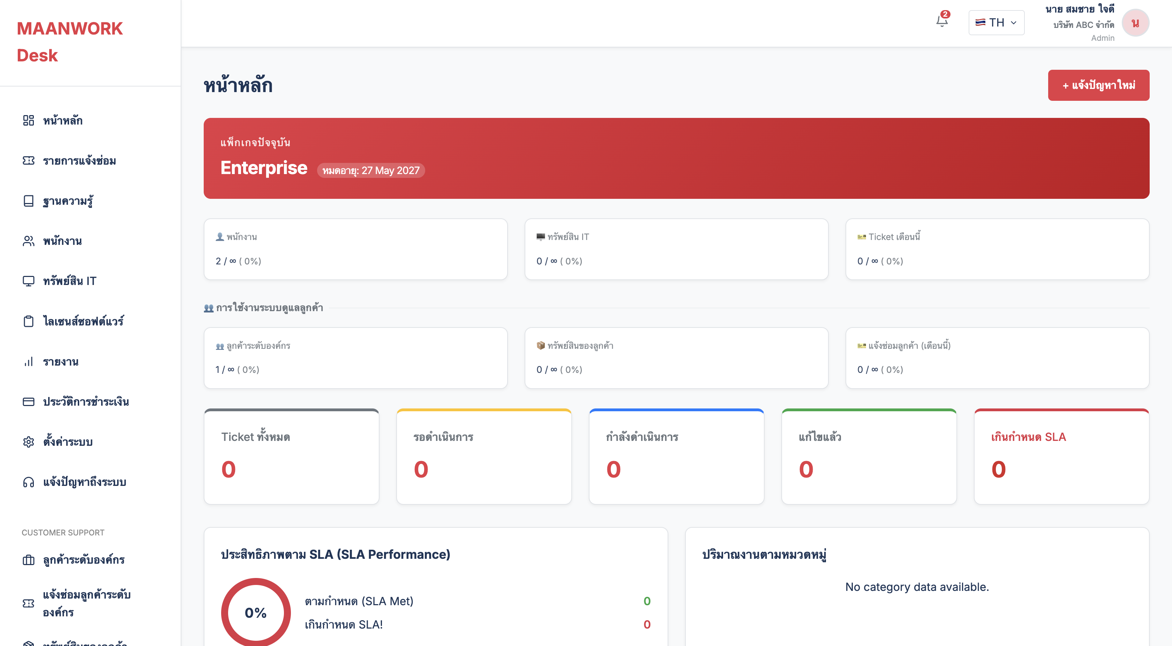Screen dimensions: 1172x646
Task: Open the TH language dropdown
Action: coord(997,23)
